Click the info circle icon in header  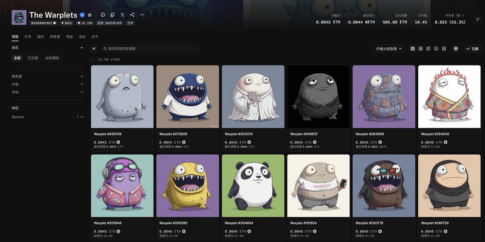[x=103, y=15]
